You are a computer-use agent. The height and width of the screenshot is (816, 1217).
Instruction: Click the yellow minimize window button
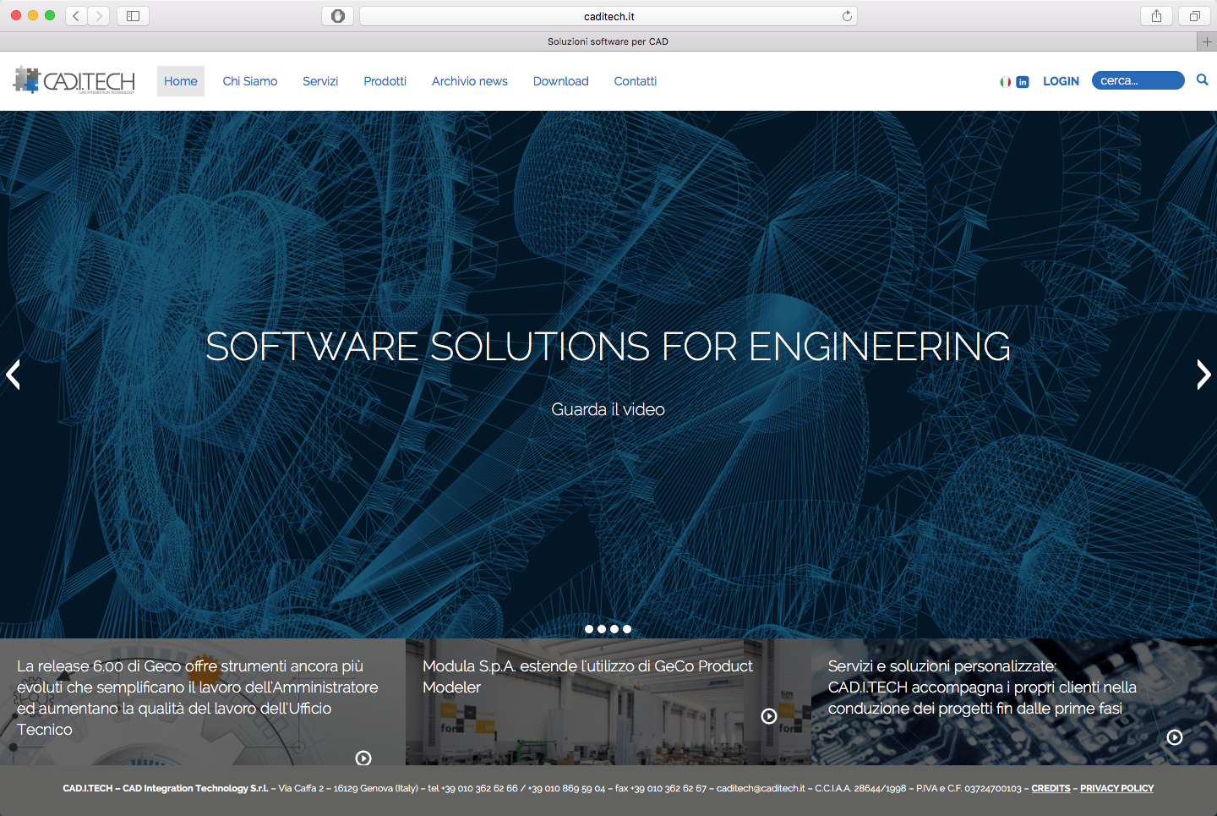pos(33,15)
